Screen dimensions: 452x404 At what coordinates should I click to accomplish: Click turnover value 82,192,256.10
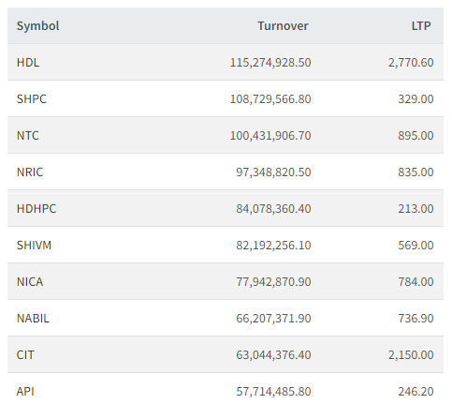coord(273,246)
